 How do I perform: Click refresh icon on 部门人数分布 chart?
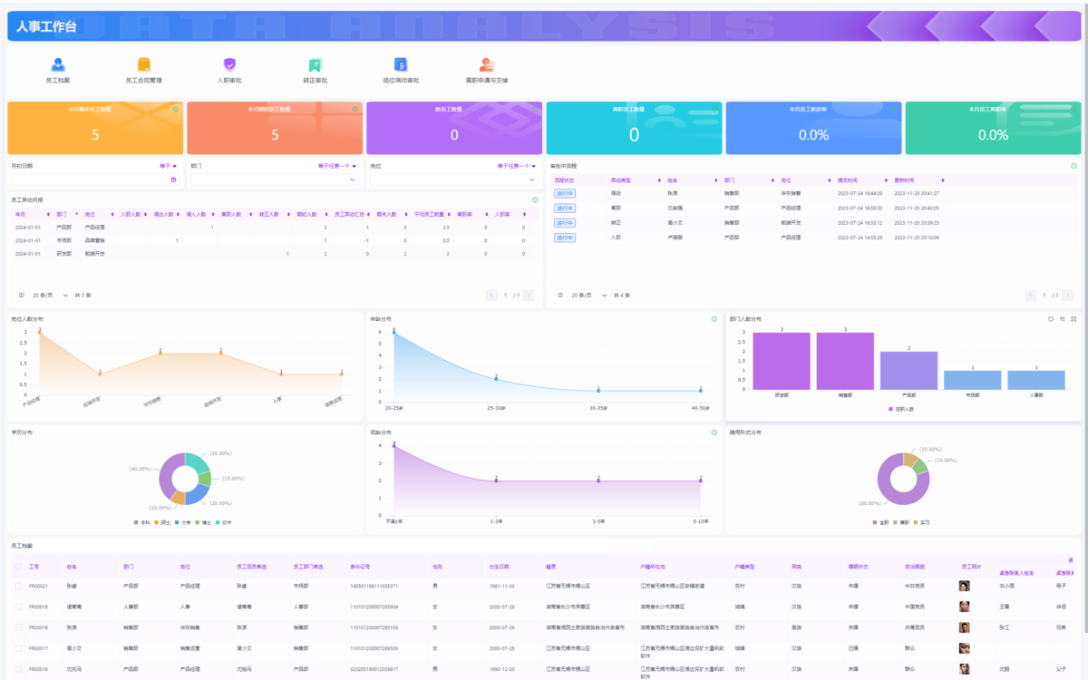[x=1051, y=319]
